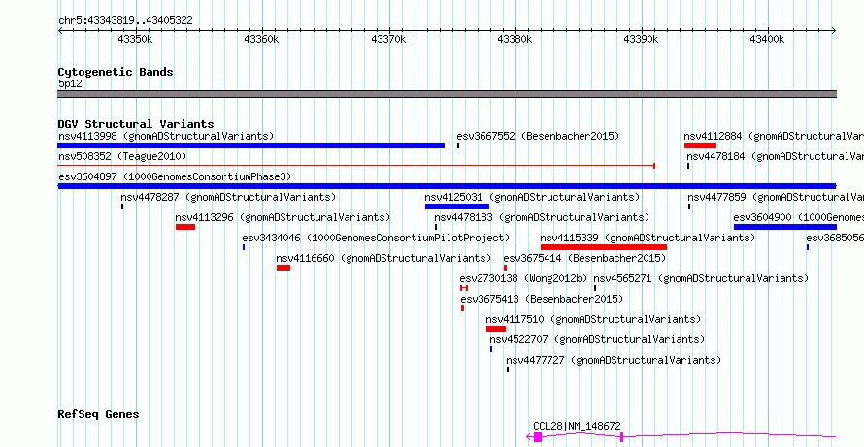Click the 43360k ruler position
This screenshot has width=864, height=447.
click(x=261, y=40)
